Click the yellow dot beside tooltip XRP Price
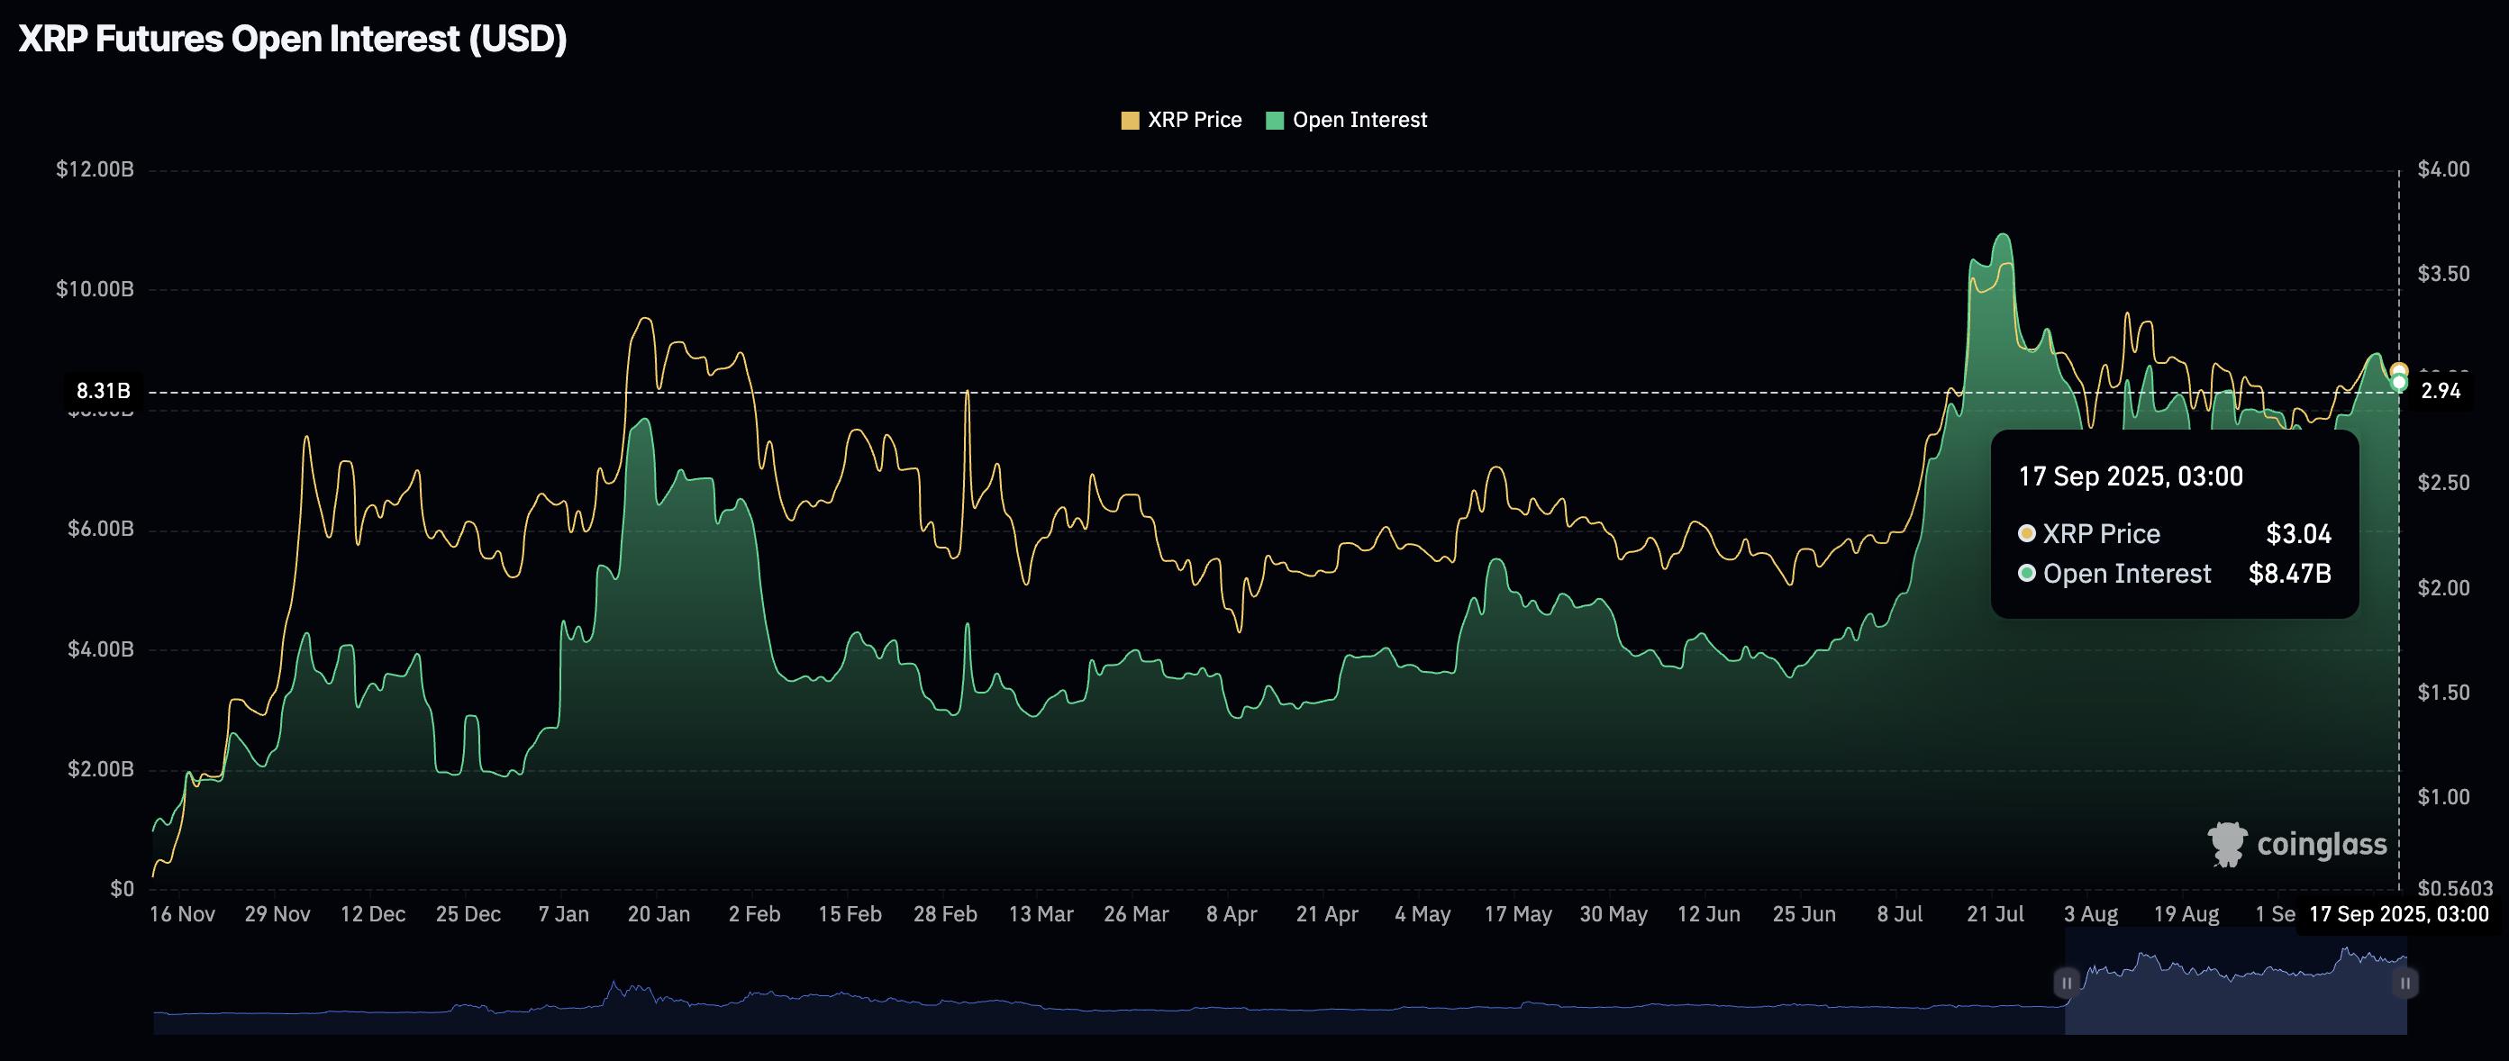 [2027, 533]
